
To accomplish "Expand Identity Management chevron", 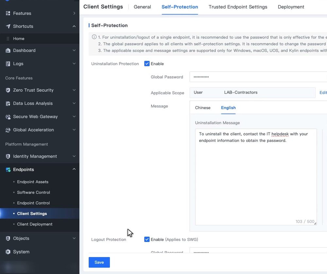I will 74,156.
